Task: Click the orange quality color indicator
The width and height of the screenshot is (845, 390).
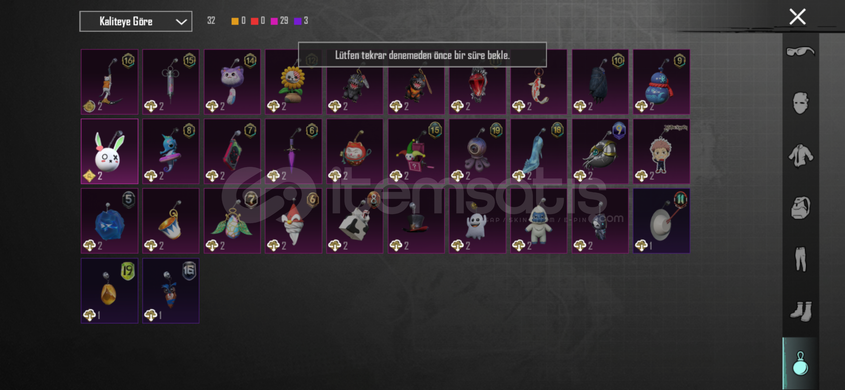Action: tap(235, 21)
